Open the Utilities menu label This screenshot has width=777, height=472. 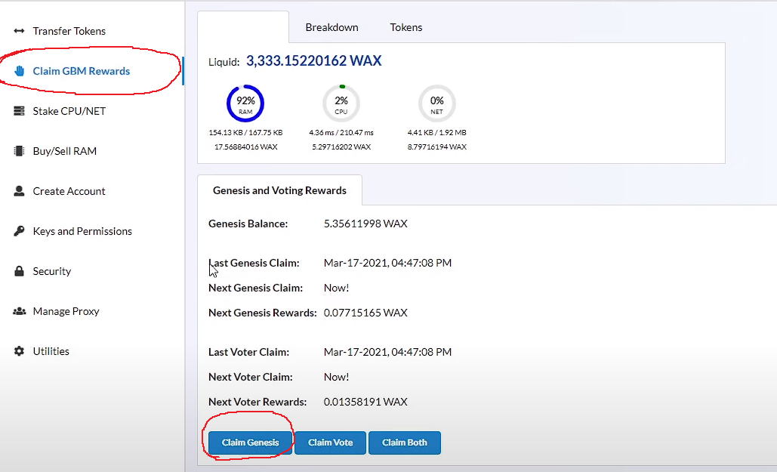click(51, 351)
